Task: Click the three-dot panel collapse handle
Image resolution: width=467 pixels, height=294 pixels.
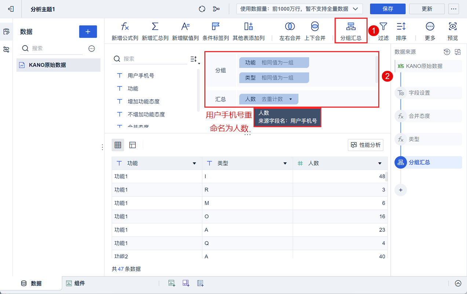Action: coord(103,147)
